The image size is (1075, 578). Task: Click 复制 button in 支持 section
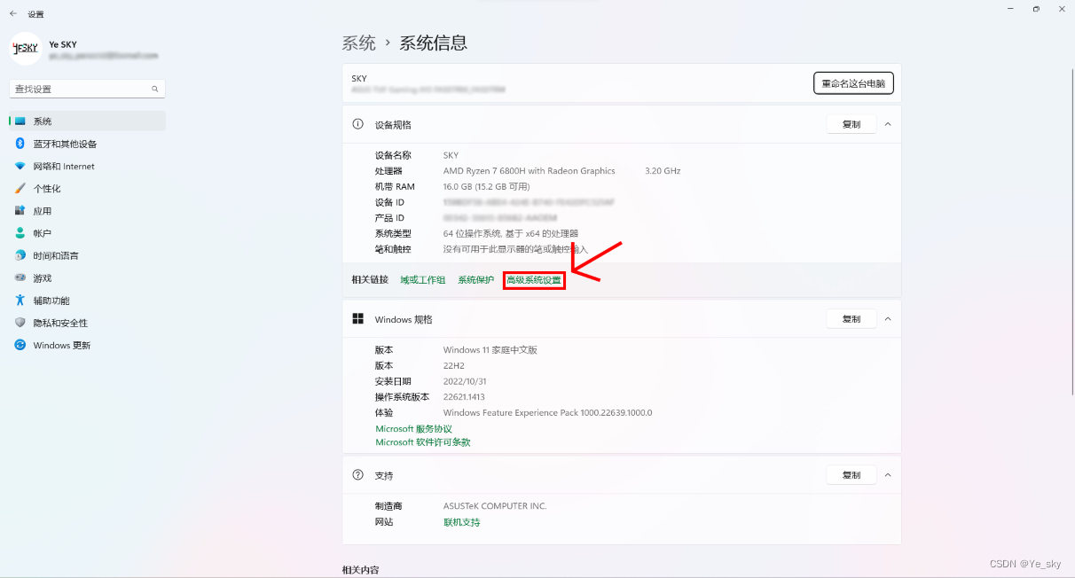click(x=851, y=475)
